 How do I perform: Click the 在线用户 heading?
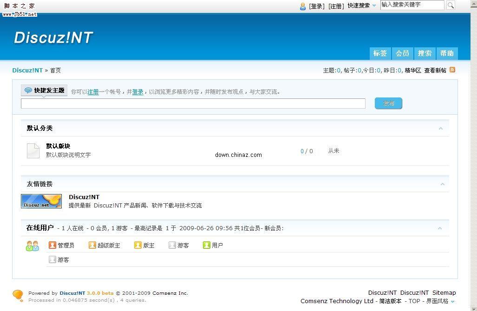coord(40,228)
